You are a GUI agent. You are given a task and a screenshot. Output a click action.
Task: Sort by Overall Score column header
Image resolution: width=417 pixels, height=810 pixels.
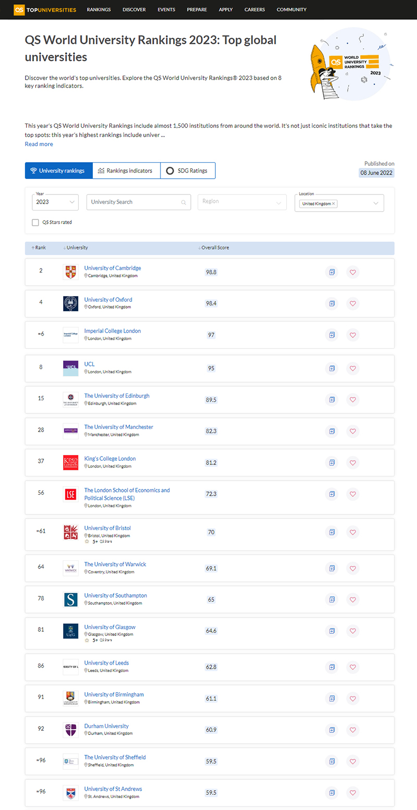(x=214, y=248)
